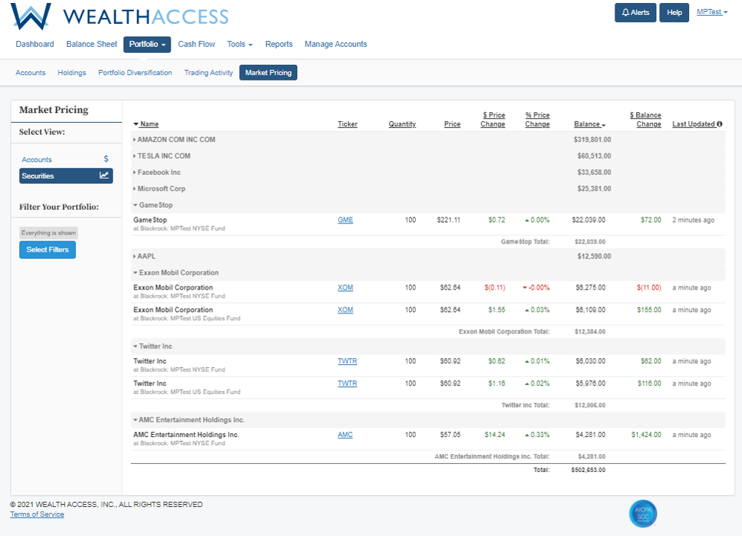Click the info icon beside Last Updated

point(720,124)
